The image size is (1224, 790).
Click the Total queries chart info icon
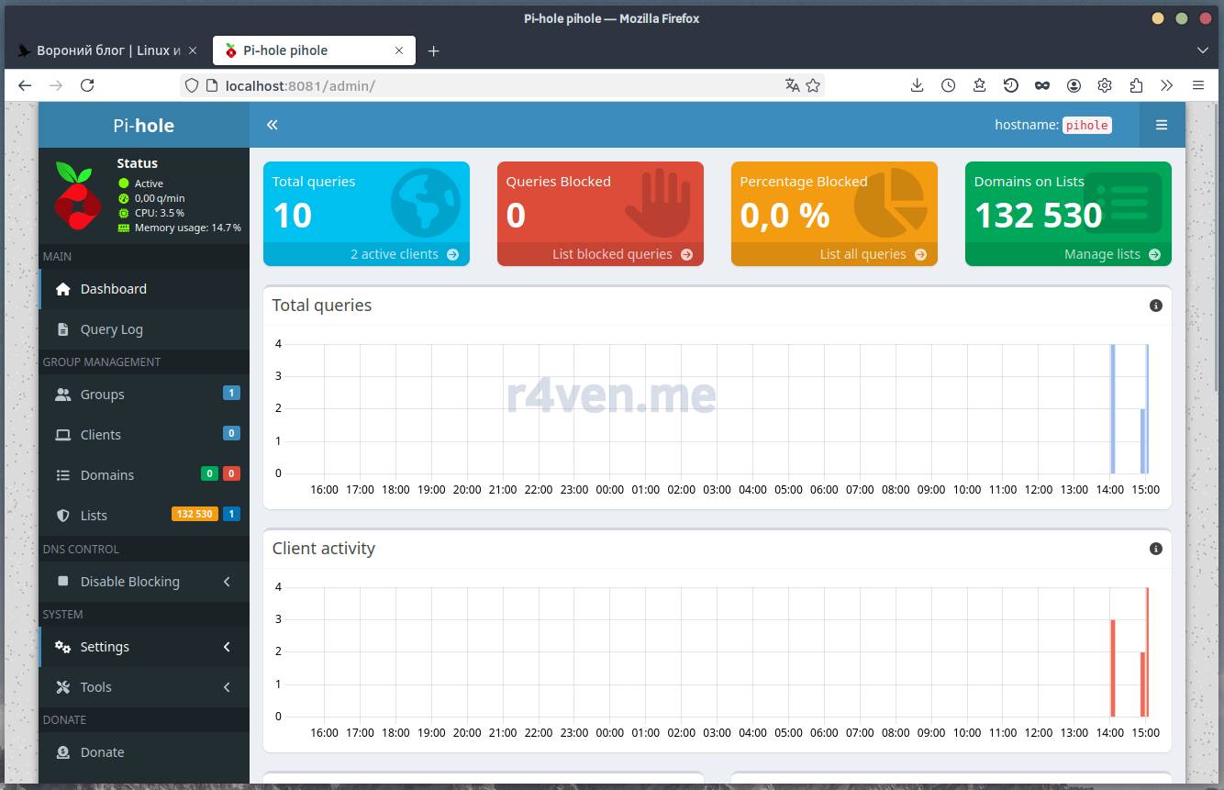[x=1155, y=306]
